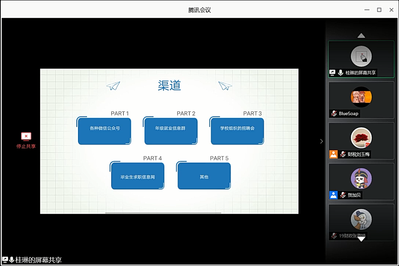
Task: Click the 停止共享 stop sharing icon
Action: [26, 137]
